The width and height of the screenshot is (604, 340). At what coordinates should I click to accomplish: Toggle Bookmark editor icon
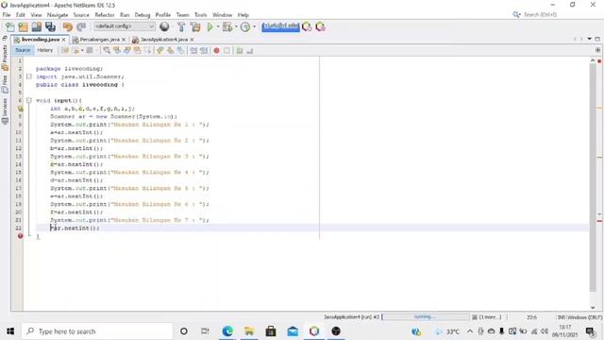coord(180,50)
